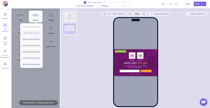
Task: Go to Design step
Action: point(105,4)
